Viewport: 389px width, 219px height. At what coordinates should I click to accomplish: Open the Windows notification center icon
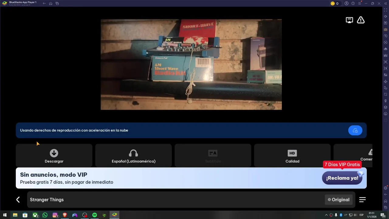pos(383,215)
